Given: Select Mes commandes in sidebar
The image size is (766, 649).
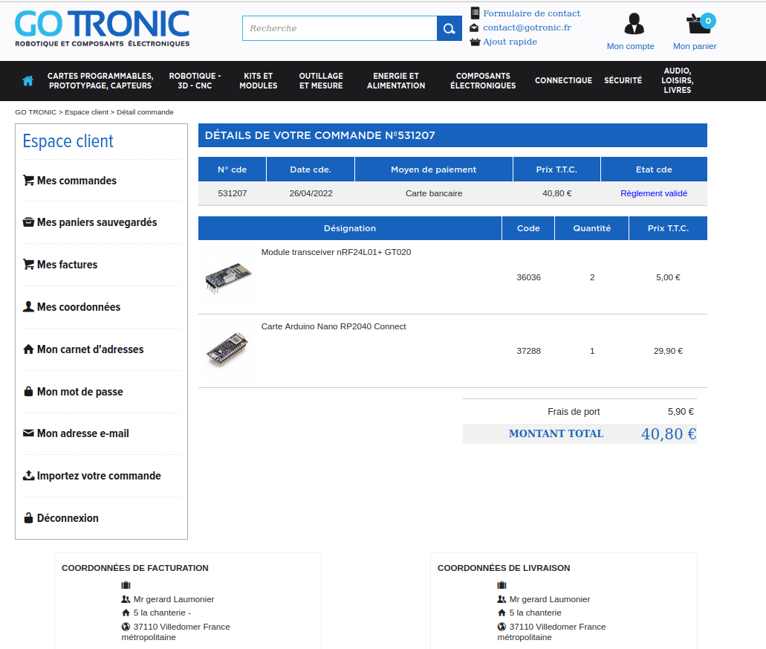Looking at the screenshot, I should [x=77, y=181].
